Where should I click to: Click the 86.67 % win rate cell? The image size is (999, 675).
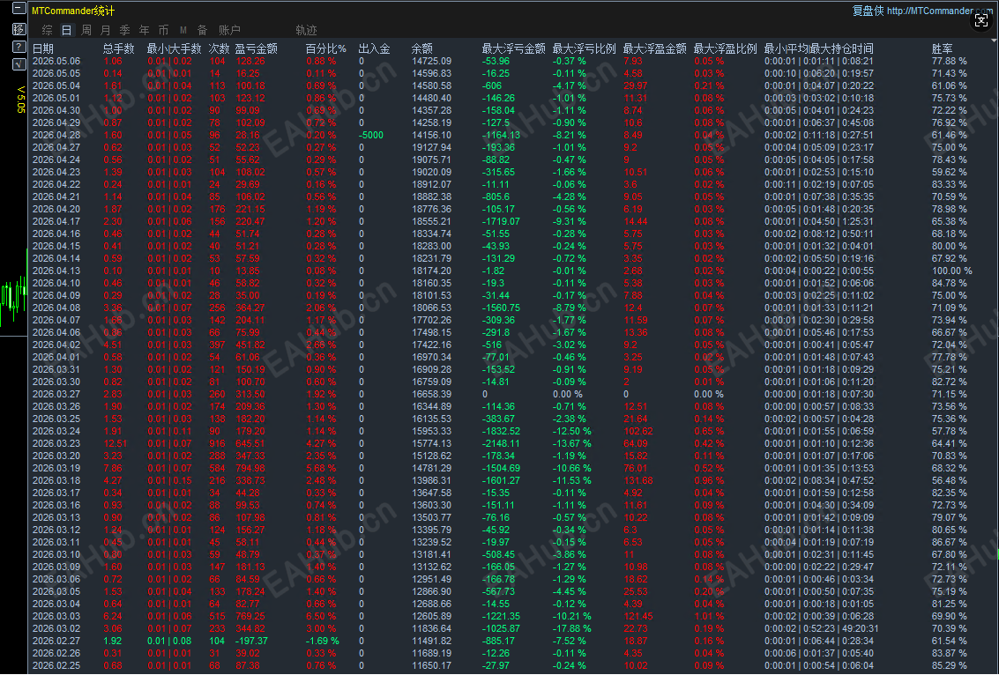pos(950,542)
